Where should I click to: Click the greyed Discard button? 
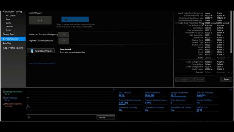(200, 80)
